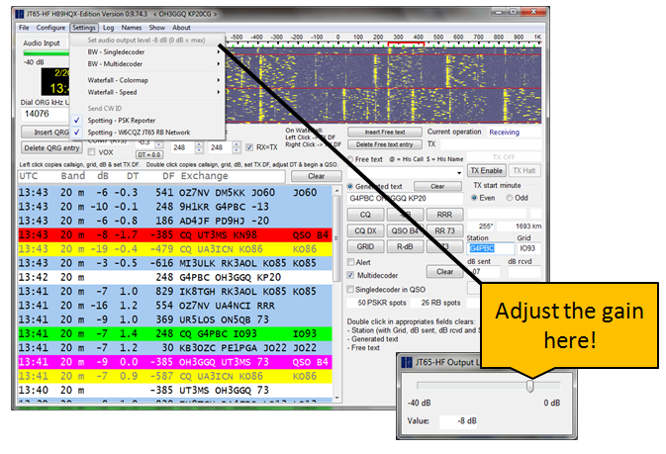Select decode row OZ7NV DM5KK JO60
Screen dimensions: 666x454
pos(174,193)
